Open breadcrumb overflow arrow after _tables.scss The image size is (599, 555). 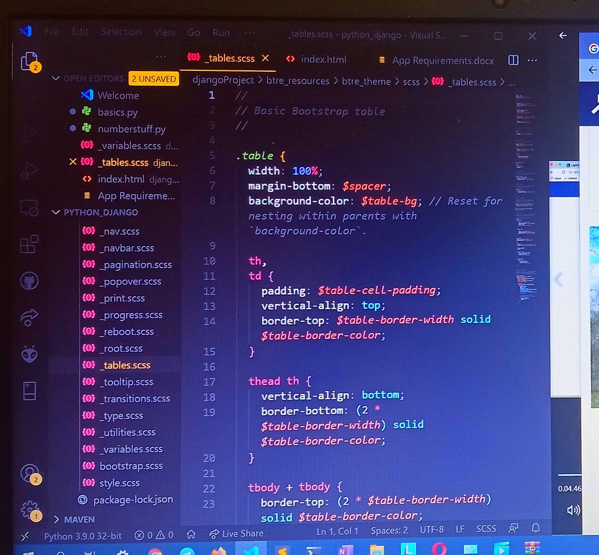point(503,82)
